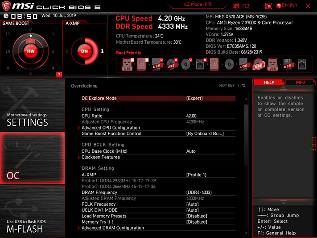Close the BIOS with the red X

click(x=308, y=6)
